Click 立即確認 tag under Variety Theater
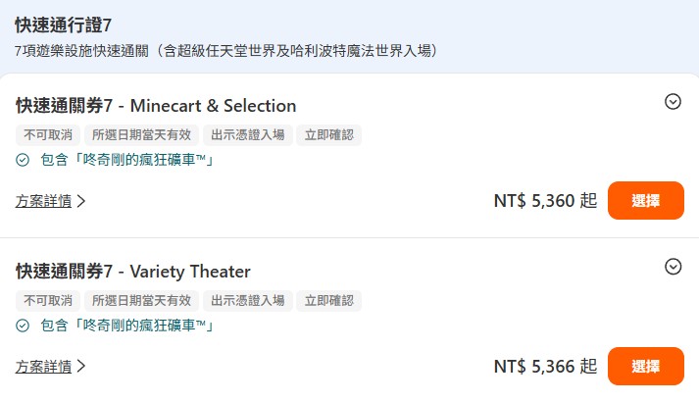699x402 pixels. pyautogui.click(x=329, y=301)
